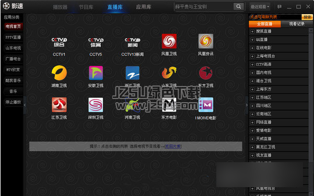
Task: Select the 网络直播 row
Action: coord(278,123)
